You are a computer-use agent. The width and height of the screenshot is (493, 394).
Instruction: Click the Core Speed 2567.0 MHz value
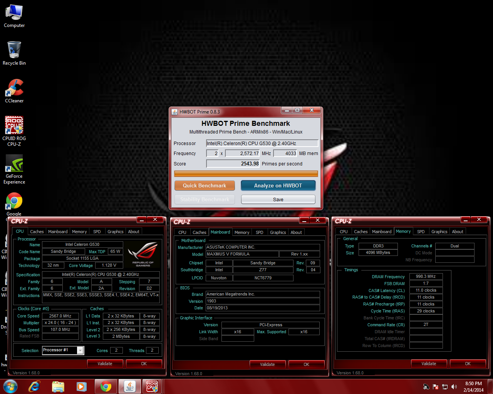[60, 316]
